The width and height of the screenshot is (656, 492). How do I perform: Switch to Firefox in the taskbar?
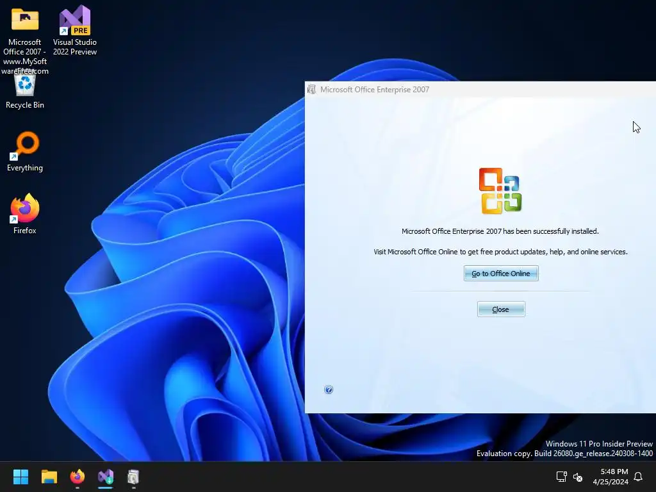coord(78,477)
